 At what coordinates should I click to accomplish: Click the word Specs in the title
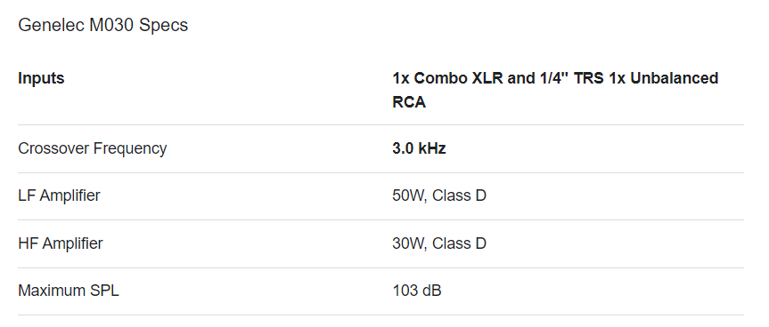[x=163, y=26]
